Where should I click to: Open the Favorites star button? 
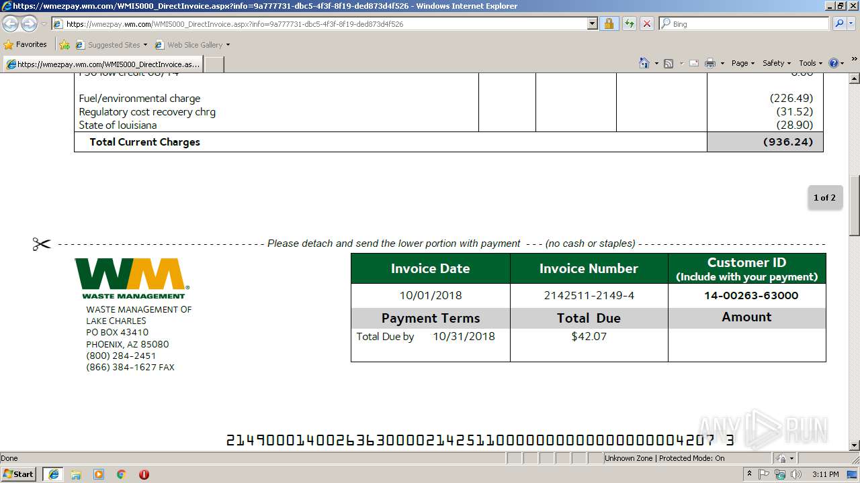[x=26, y=44]
